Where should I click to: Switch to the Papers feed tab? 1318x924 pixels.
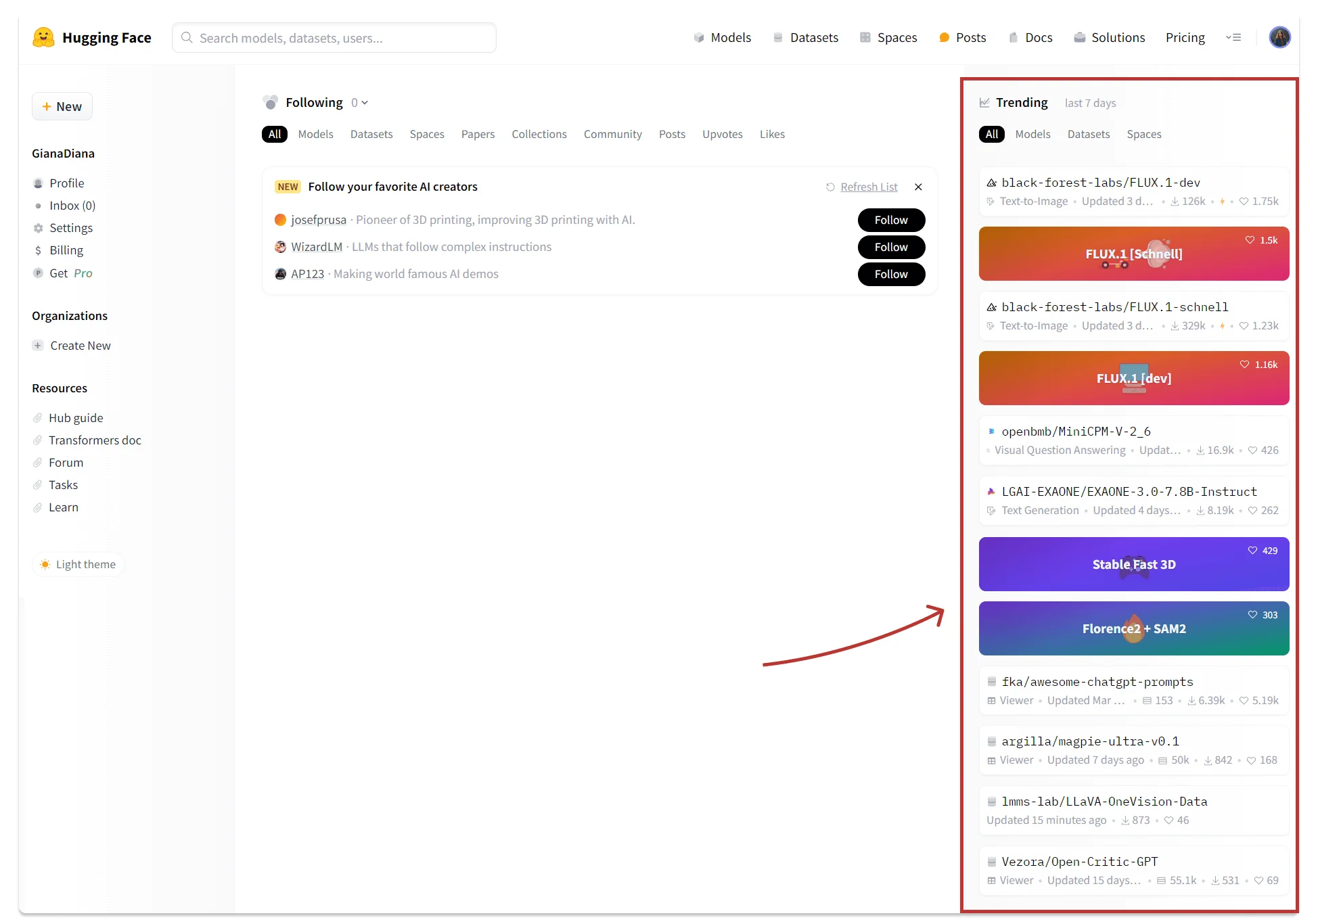[x=478, y=134]
